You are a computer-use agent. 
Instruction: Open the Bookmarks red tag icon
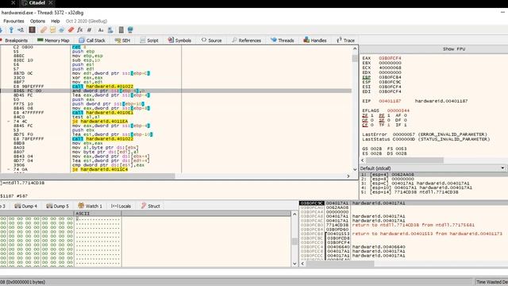coord(71,30)
